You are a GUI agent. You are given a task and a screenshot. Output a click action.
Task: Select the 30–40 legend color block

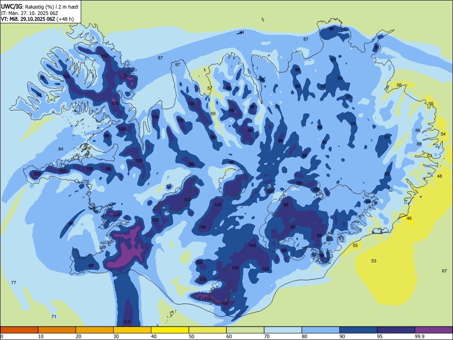[132, 330]
